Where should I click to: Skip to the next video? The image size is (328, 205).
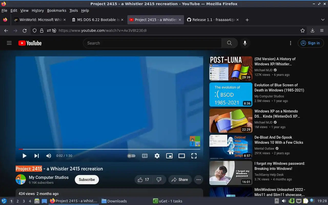(37, 156)
